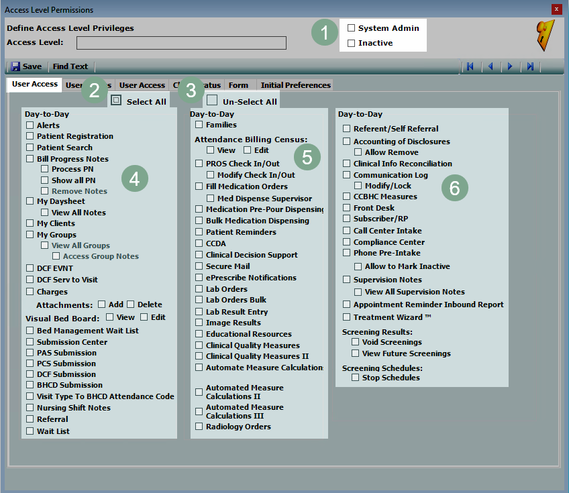Open the Form tab
The image size is (569, 493).
coord(238,85)
